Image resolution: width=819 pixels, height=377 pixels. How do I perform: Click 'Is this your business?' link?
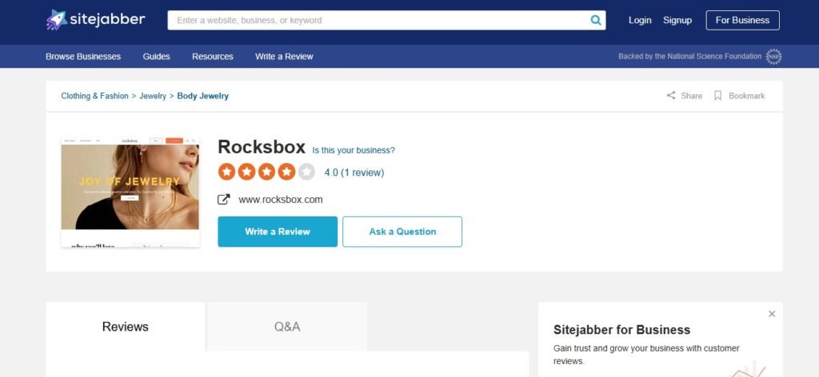click(354, 150)
